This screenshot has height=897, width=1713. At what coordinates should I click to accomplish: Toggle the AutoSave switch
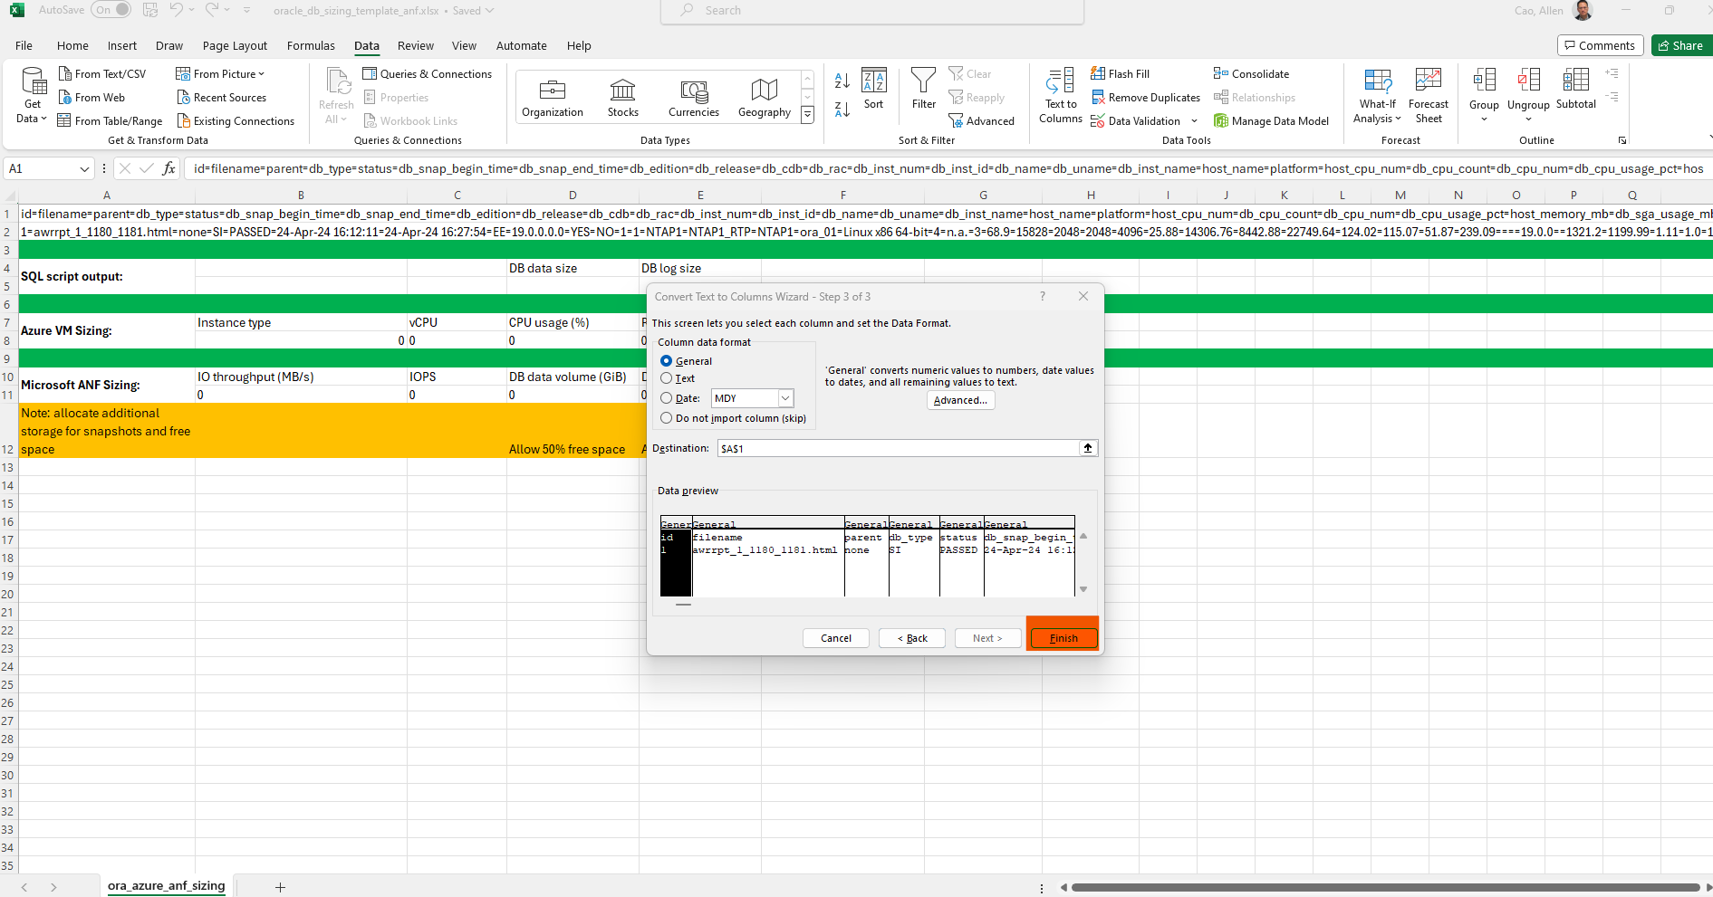[111, 10]
